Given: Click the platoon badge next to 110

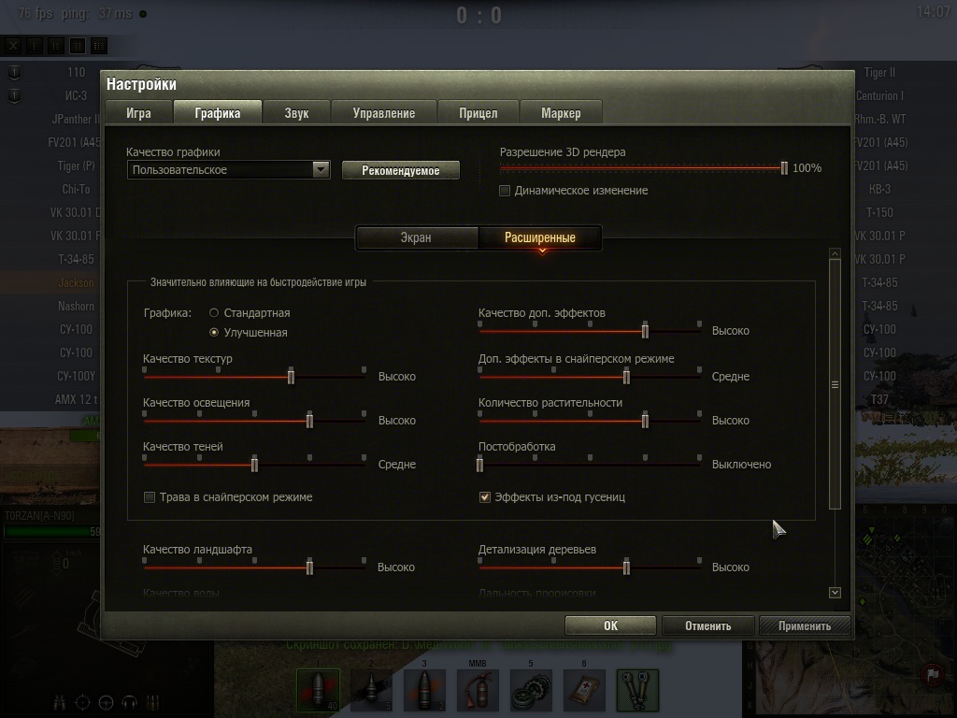Looking at the screenshot, I should click(x=15, y=73).
